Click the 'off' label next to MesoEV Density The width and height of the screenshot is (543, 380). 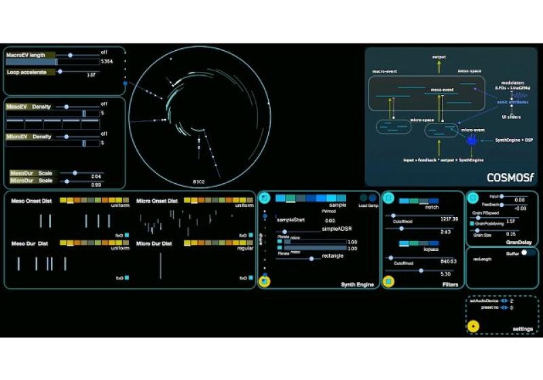(104, 104)
